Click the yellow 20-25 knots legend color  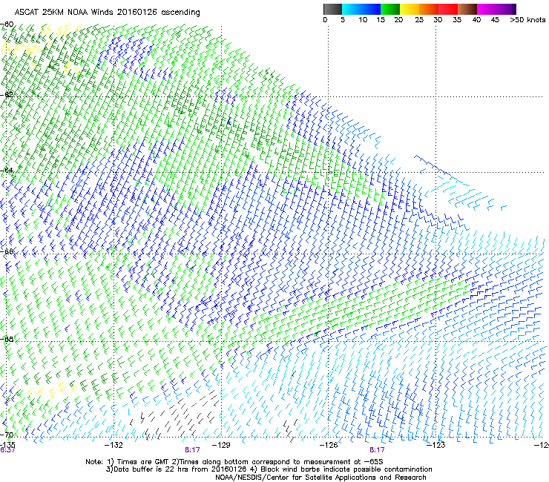[x=410, y=9]
